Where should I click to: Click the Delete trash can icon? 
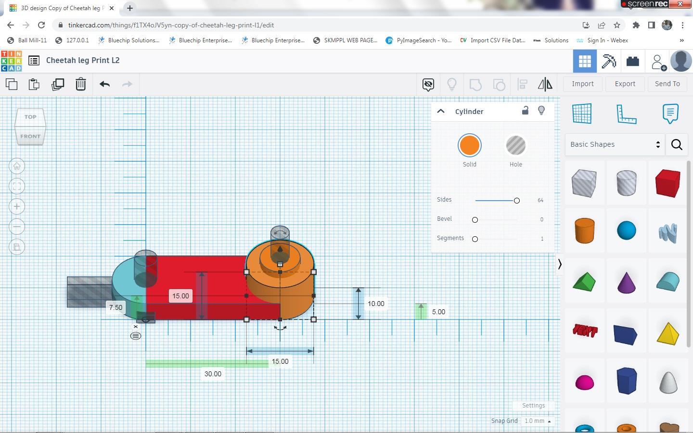[81, 85]
